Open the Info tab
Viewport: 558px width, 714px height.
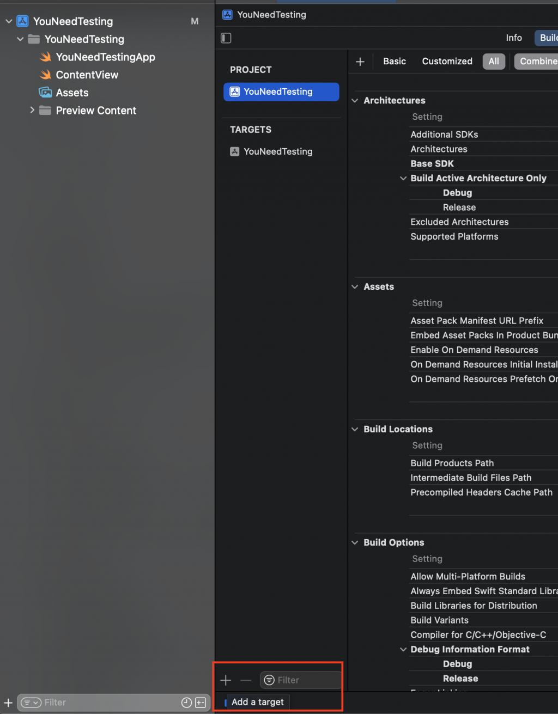coord(513,38)
